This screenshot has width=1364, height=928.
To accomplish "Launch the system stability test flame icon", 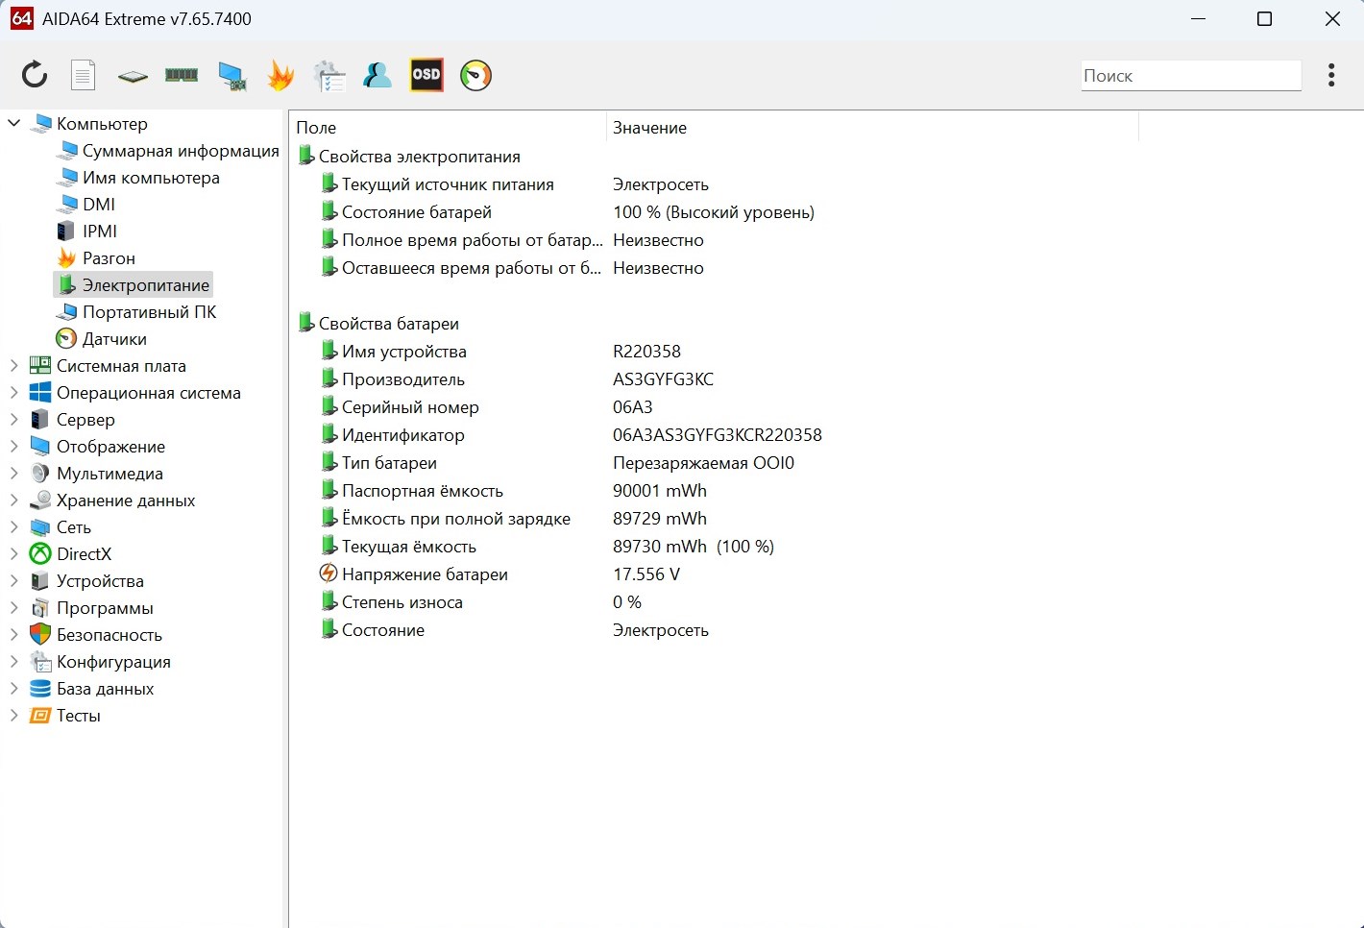I will [x=280, y=75].
